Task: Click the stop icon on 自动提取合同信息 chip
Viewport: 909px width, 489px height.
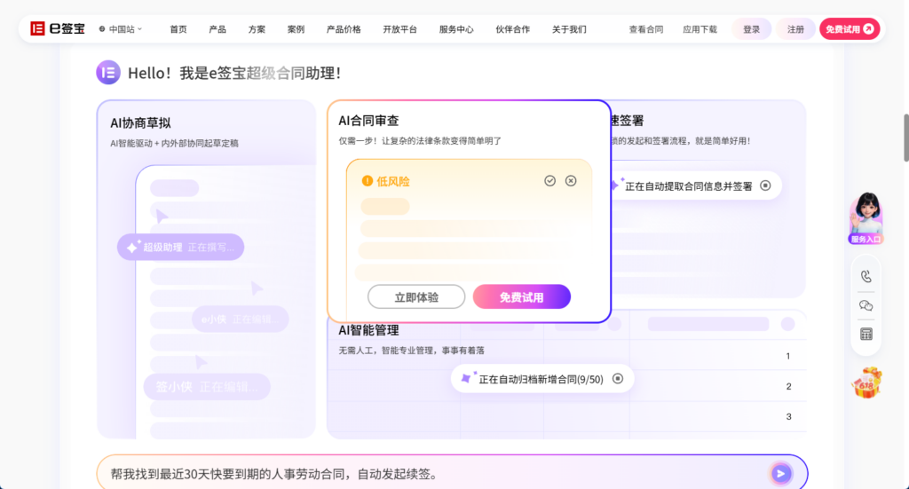Action: click(x=765, y=185)
